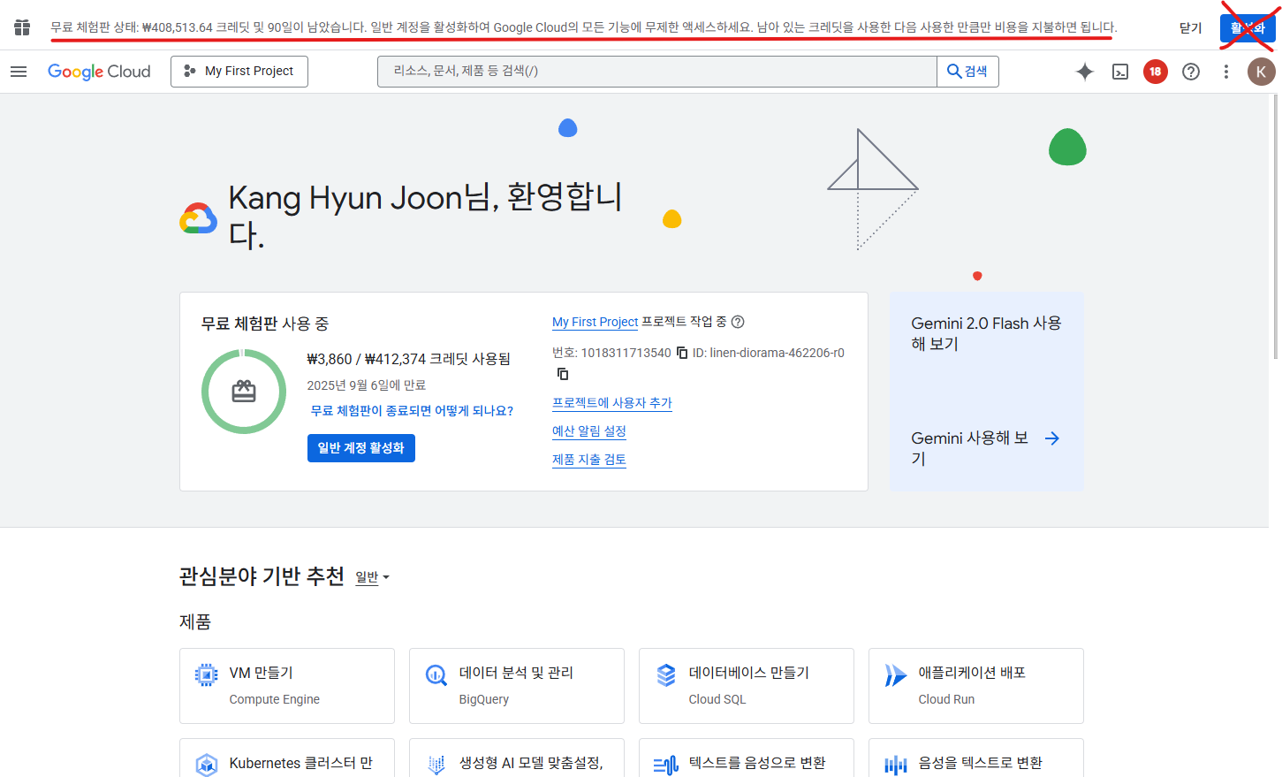
Task: Open notifications badge showing 18
Action: [1156, 72]
